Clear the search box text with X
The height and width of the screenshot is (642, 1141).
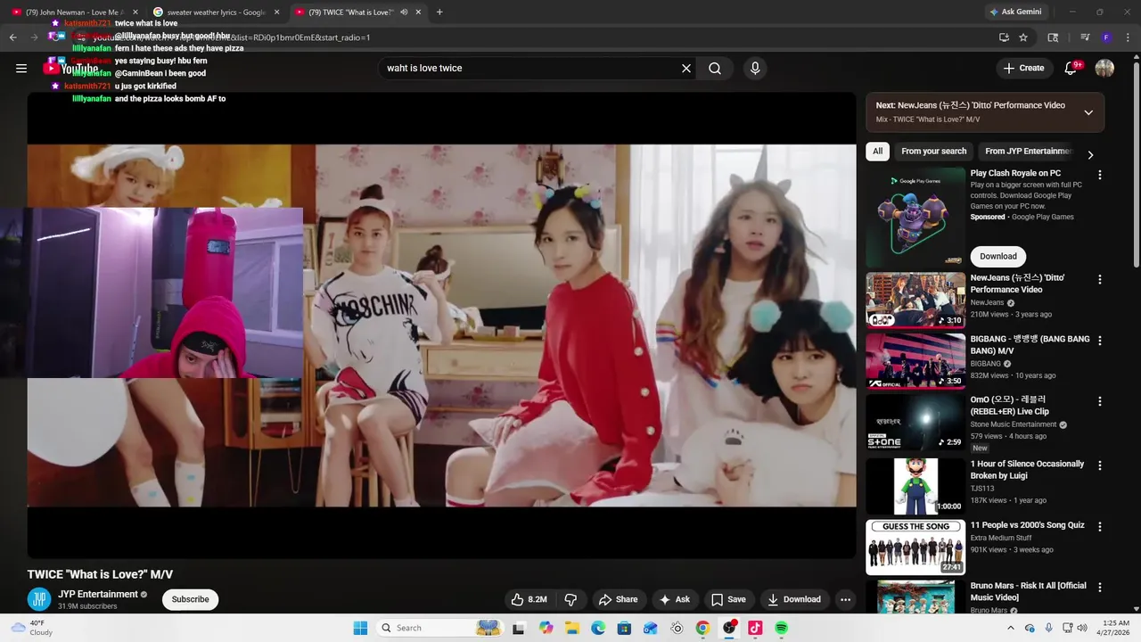686,69
